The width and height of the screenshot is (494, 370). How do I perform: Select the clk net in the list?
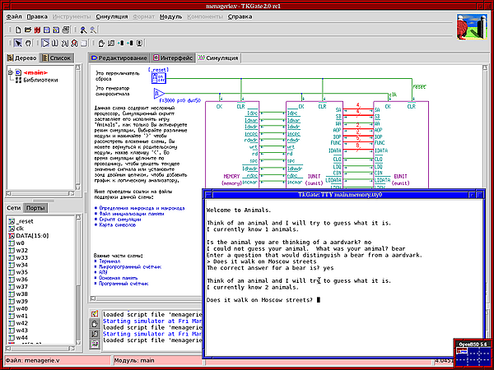(21, 229)
